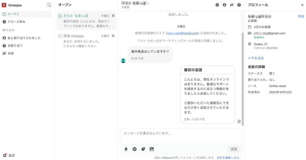Viewport: 306px width, 160px height.
Task: Mark as unread with crossed-eye icon
Action: (232, 5)
